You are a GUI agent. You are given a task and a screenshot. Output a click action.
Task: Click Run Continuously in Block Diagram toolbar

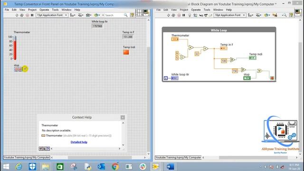click(x=173, y=15)
